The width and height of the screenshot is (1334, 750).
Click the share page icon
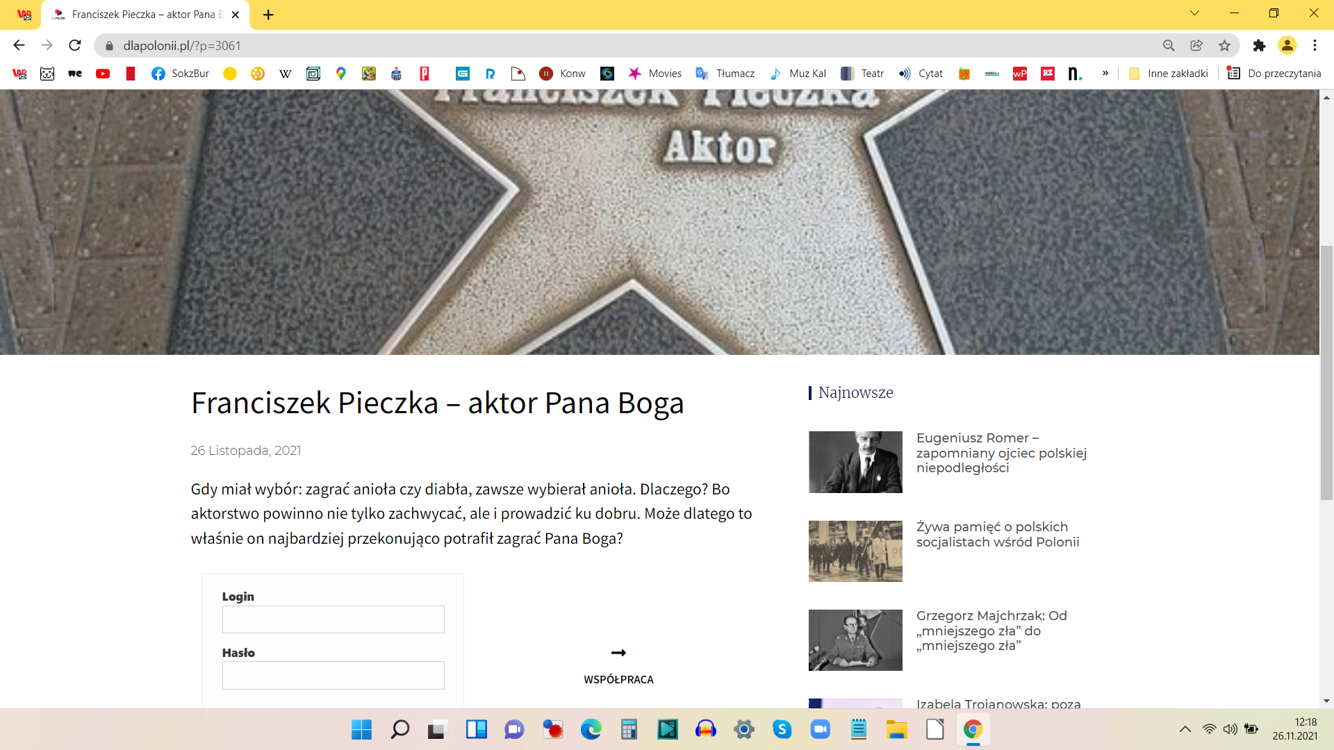click(x=1196, y=45)
